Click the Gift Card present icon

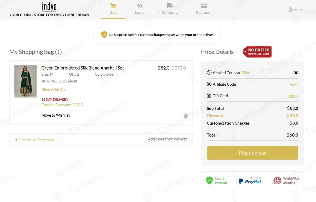click(209, 95)
